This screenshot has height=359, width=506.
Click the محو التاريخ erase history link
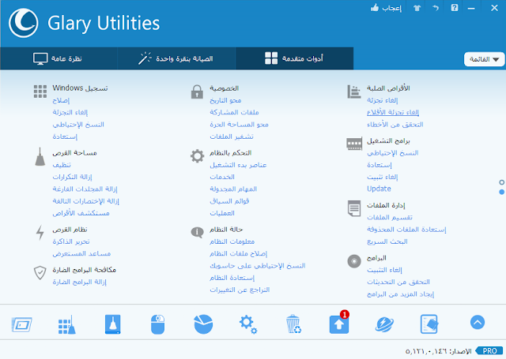[x=225, y=100]
